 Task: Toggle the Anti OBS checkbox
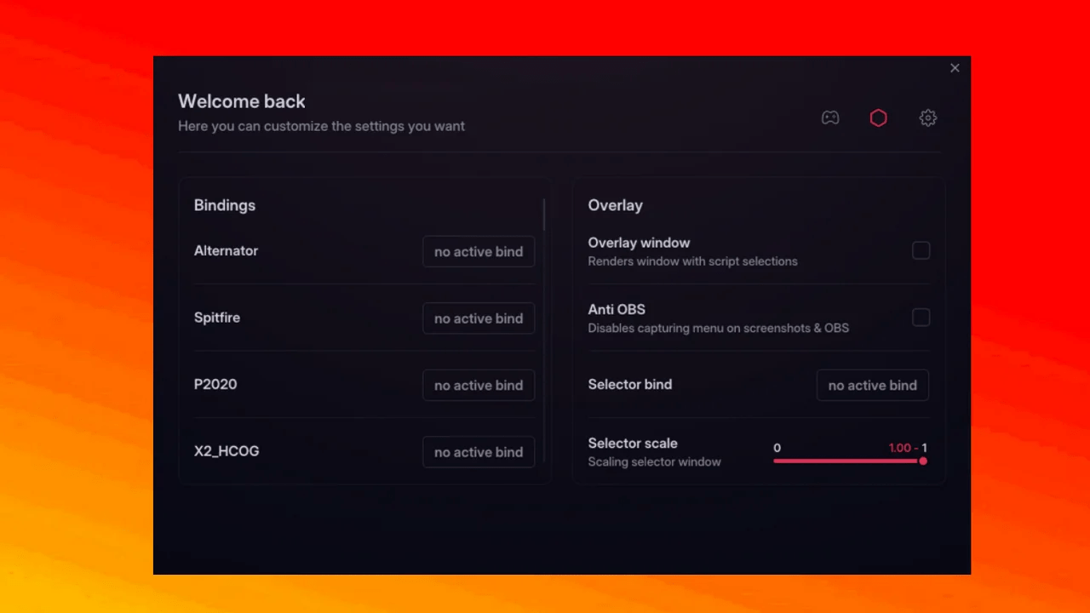coord(921,318)
